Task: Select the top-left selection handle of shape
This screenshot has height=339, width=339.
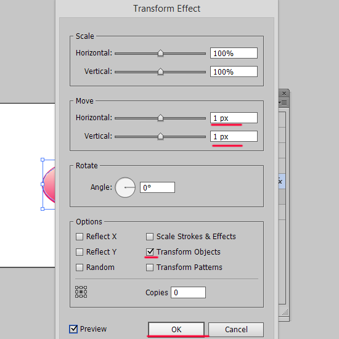Action: (x=43, y=160)
